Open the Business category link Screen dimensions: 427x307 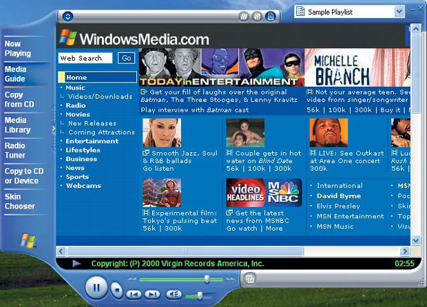pyautogui.click(x=81, y=159)
